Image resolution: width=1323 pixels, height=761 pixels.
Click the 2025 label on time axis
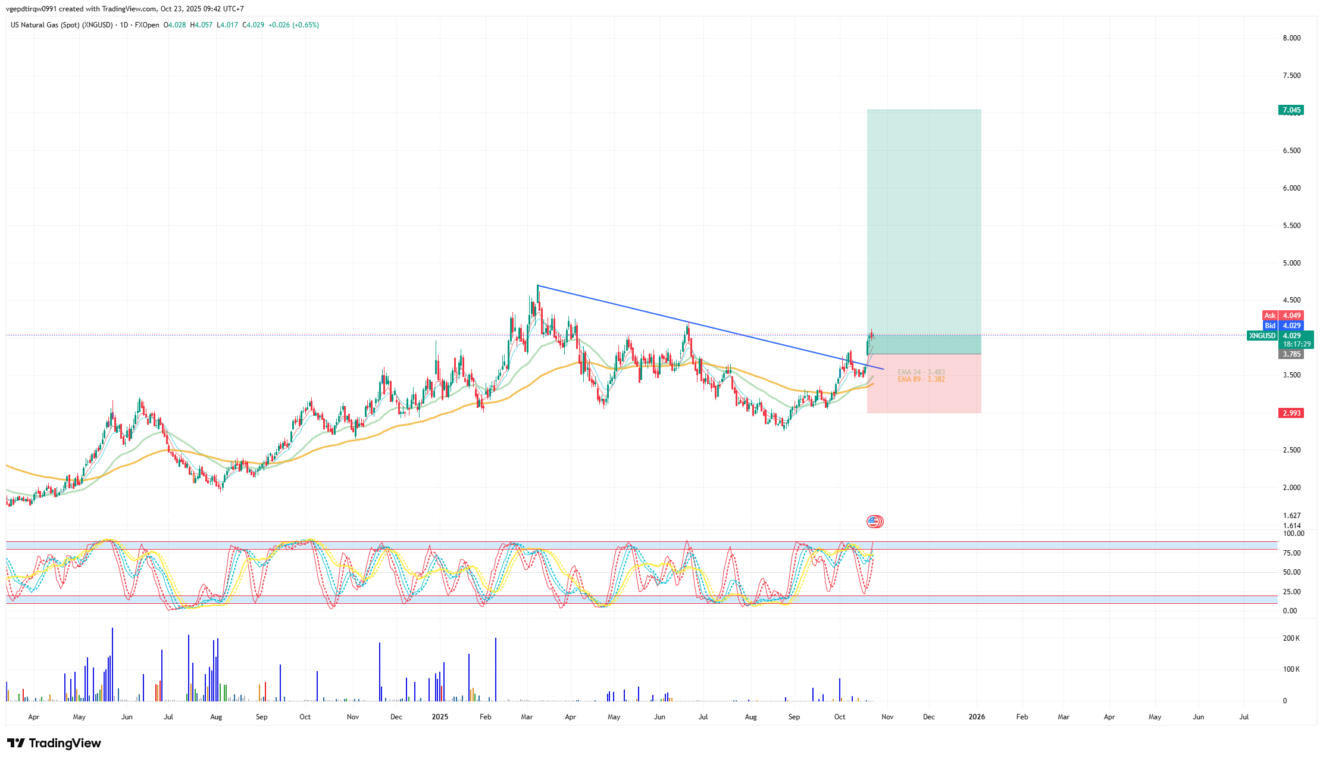[440, 717]
